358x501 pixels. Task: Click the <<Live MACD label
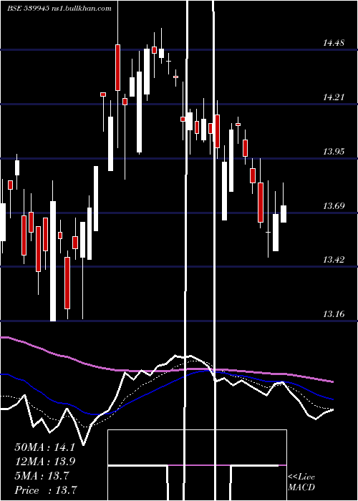[301, 482]
